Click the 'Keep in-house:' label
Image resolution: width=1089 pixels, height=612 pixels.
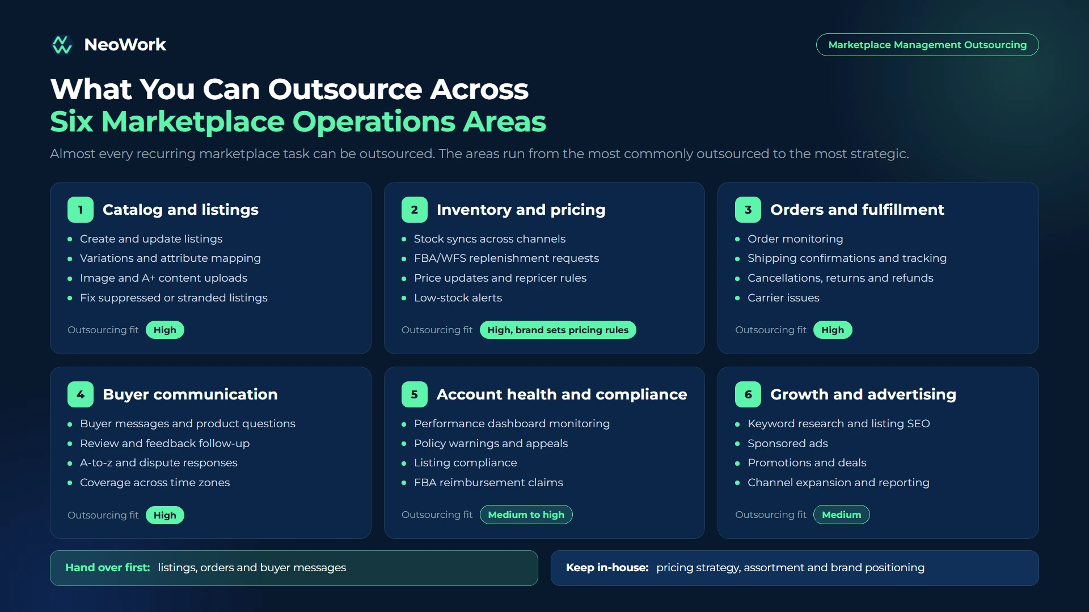(607, 568)
